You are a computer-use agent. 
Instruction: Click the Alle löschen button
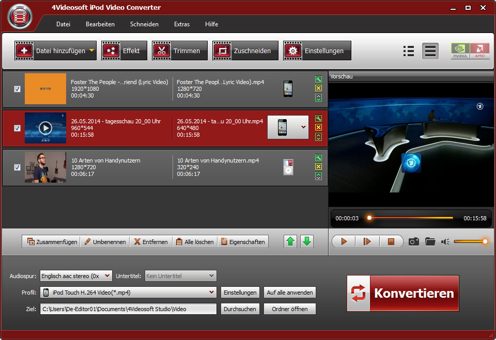tap(195, 242)
